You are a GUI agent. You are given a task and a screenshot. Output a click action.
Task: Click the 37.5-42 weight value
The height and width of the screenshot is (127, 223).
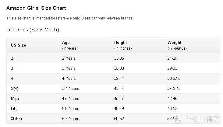pos(174,88)
